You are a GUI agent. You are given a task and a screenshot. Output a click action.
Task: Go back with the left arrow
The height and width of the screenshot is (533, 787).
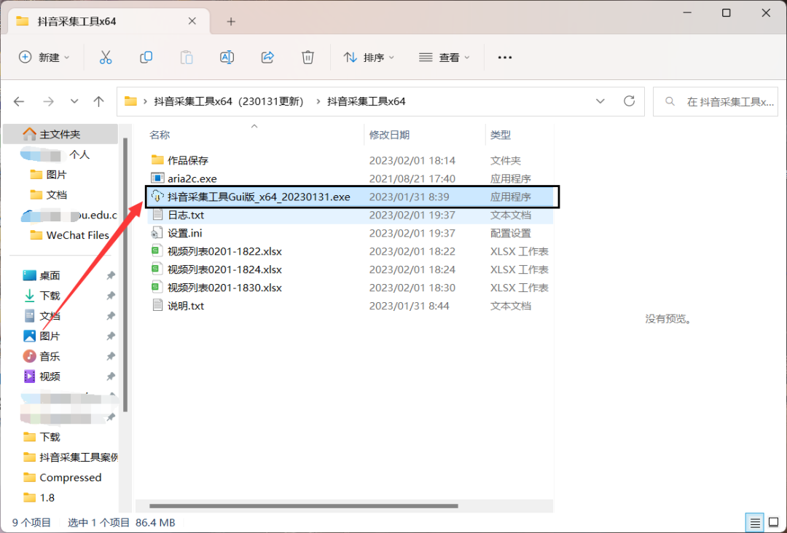[x=19, y=102]
